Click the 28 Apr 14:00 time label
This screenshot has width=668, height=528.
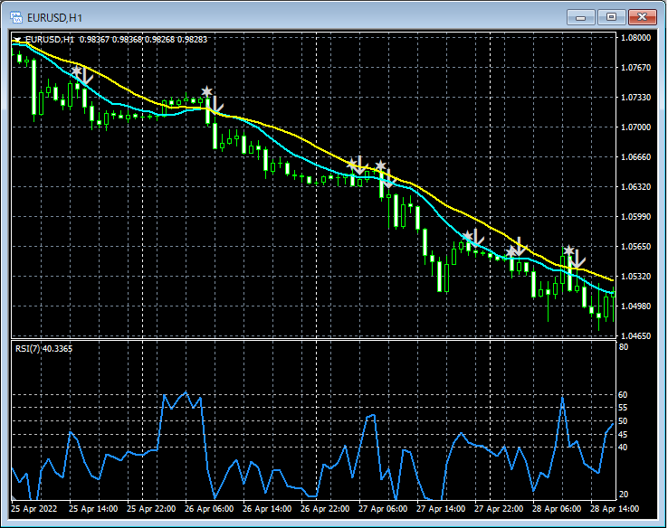pos(615,509)
